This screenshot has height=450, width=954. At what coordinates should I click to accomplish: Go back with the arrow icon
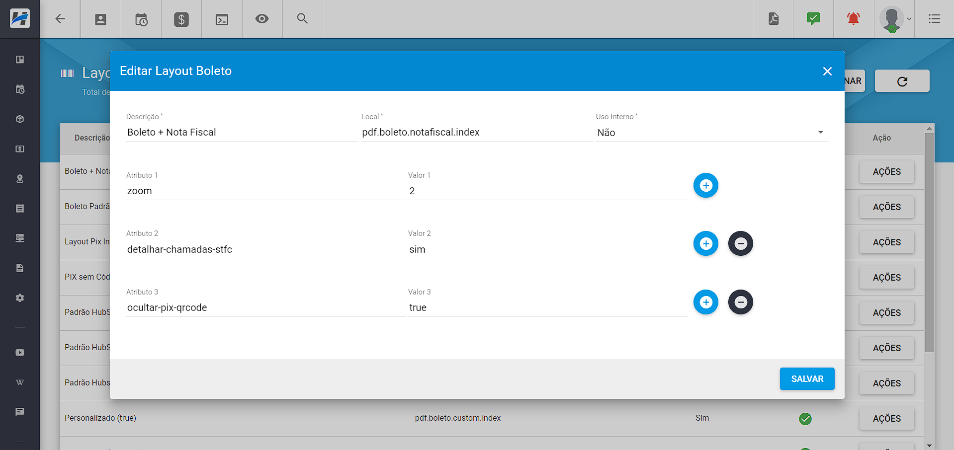pyautogui.click(x=60, y=19)
